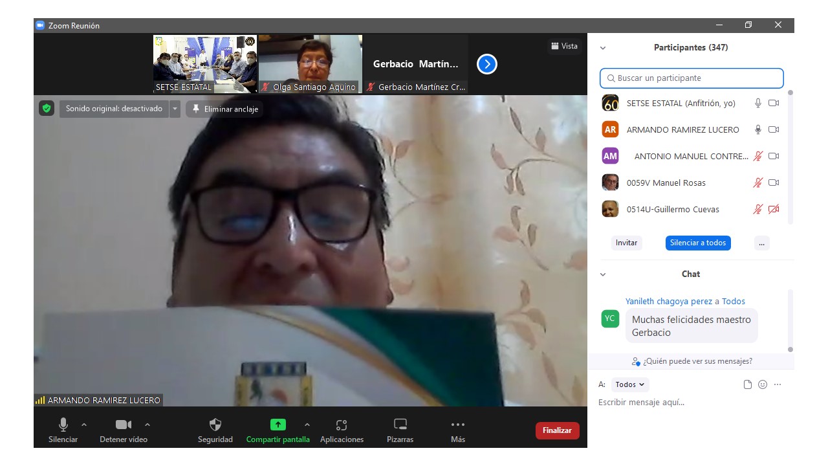Image resolution: width=828 pixels, height=466 pixels.
Task: Toggle 0059V Manuel Rosas camera
Action: pyautogui.click(x=774, y=183)
